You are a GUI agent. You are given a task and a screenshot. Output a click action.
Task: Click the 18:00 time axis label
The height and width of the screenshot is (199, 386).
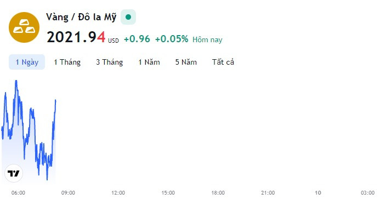pyautogui.click(x=218, y=192)
